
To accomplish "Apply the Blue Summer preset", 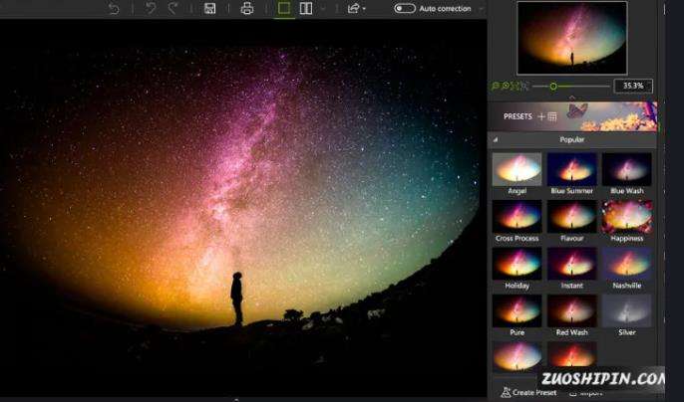I will (x=572, y=173).
